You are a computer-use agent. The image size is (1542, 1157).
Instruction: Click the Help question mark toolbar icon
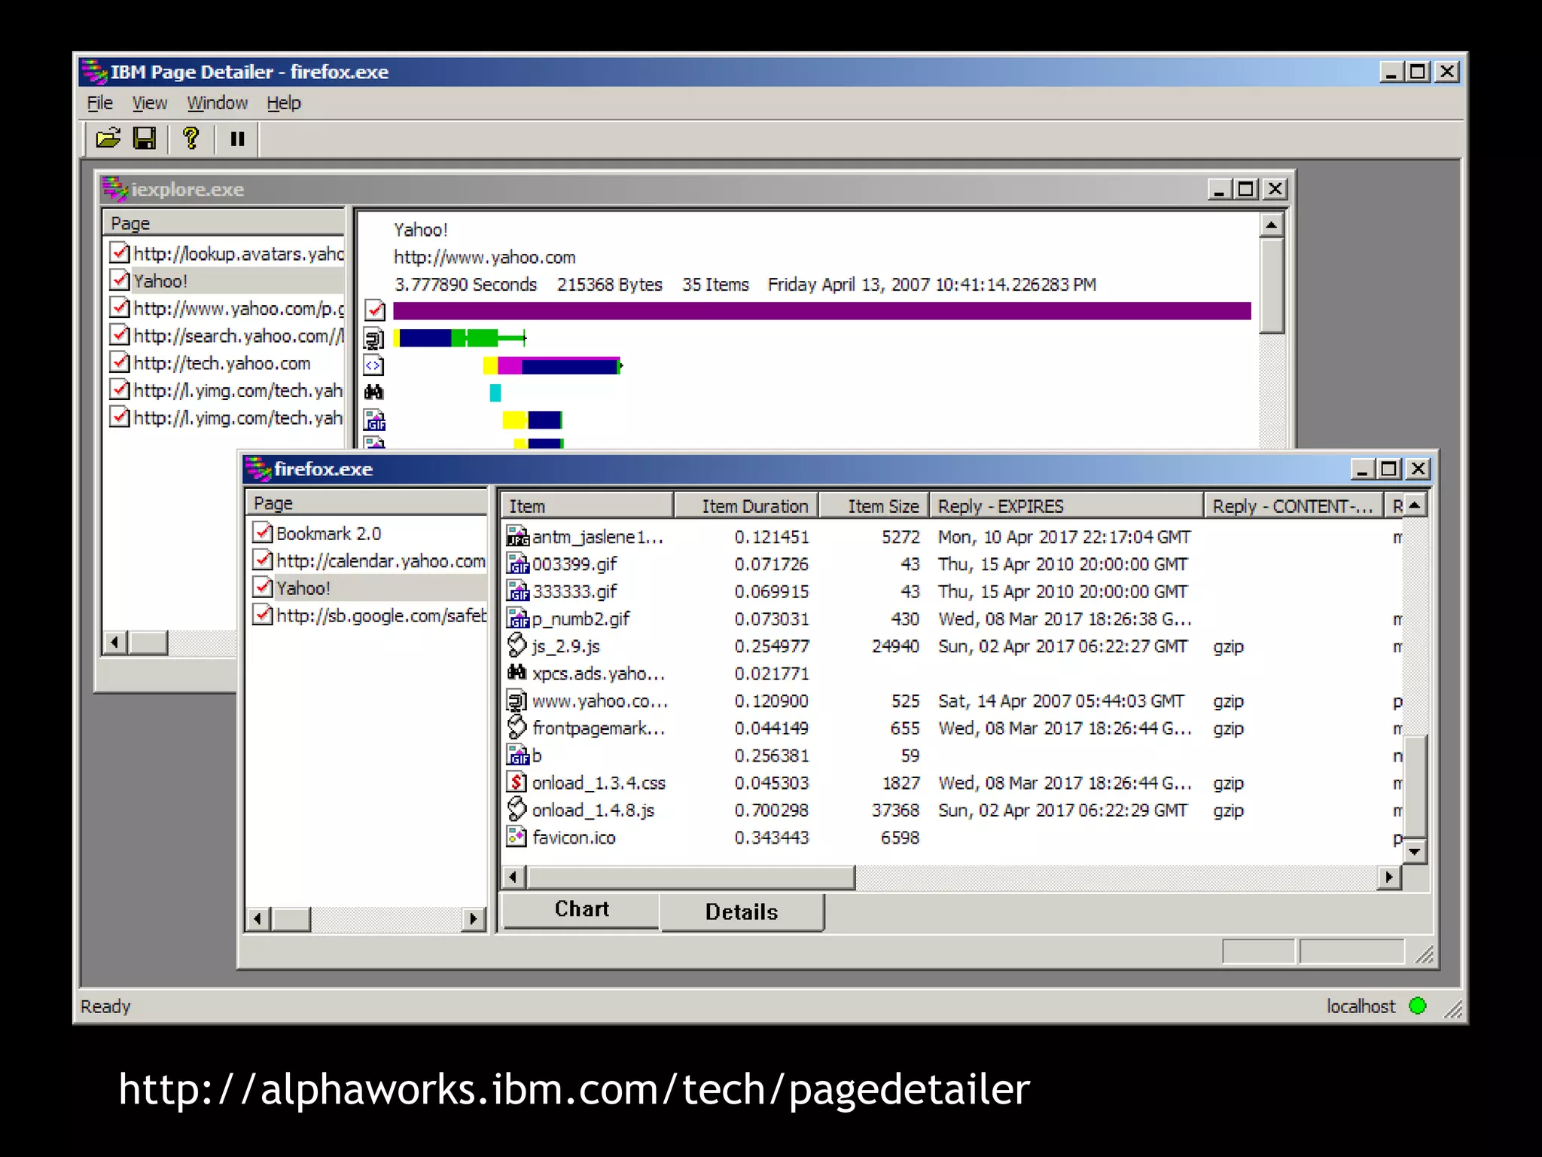[191, 139]
